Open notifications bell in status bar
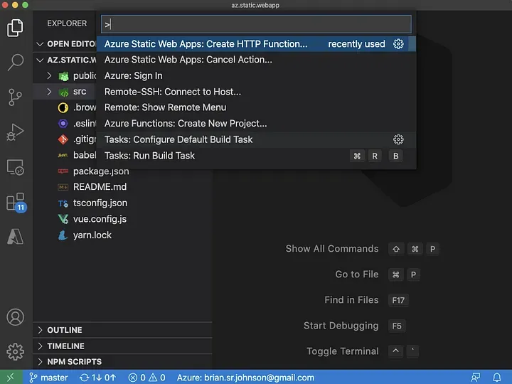512x384 pixels. coord(496,378)
